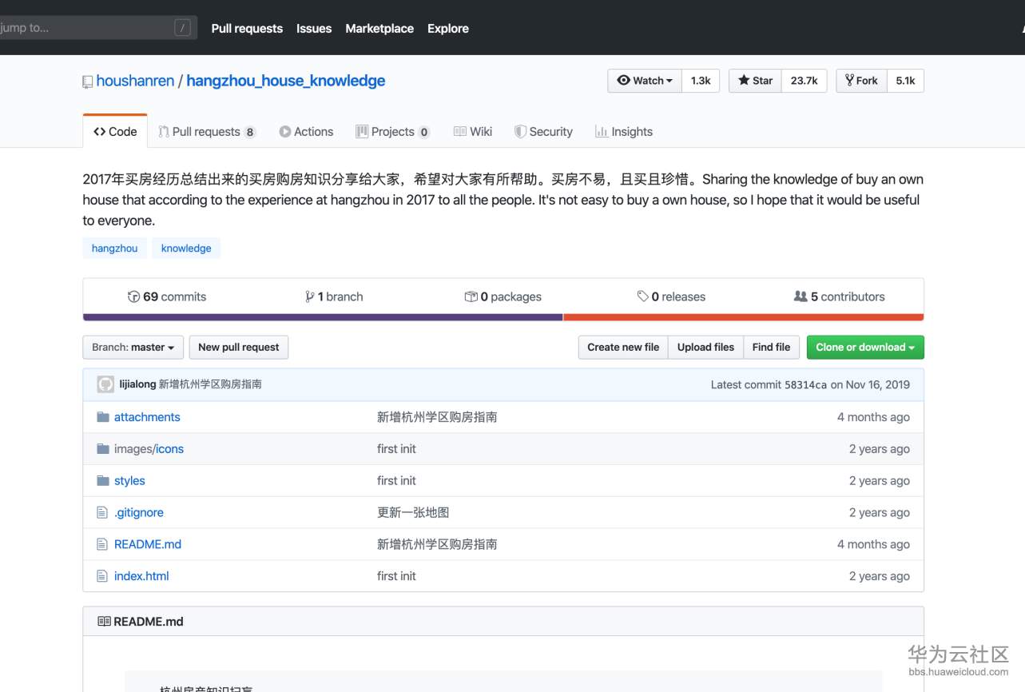Image resolution: width=1025 pixels, height=692 pixels.
Task: Click the index.html file icon
Action: [x=102, y=576]
